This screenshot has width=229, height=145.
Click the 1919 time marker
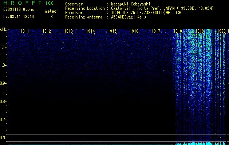(x=200, y=31)
